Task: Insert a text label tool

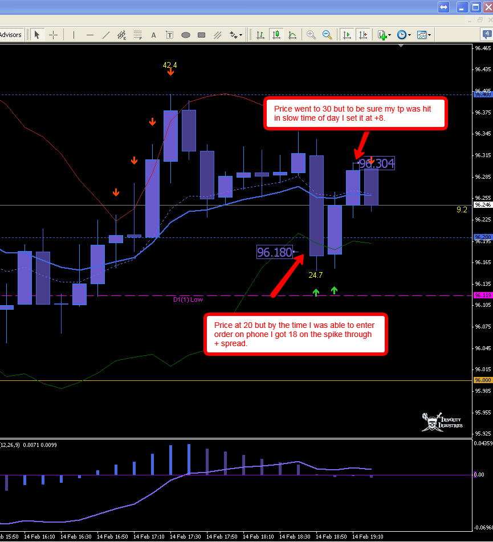Action: [169, 35]
